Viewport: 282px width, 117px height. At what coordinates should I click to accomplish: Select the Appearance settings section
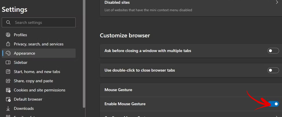coord(39,53)
